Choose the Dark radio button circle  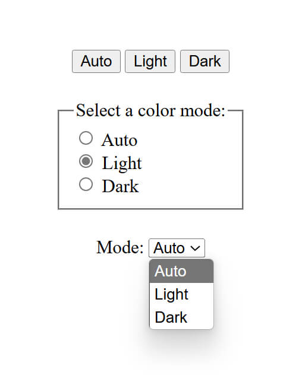86,184
